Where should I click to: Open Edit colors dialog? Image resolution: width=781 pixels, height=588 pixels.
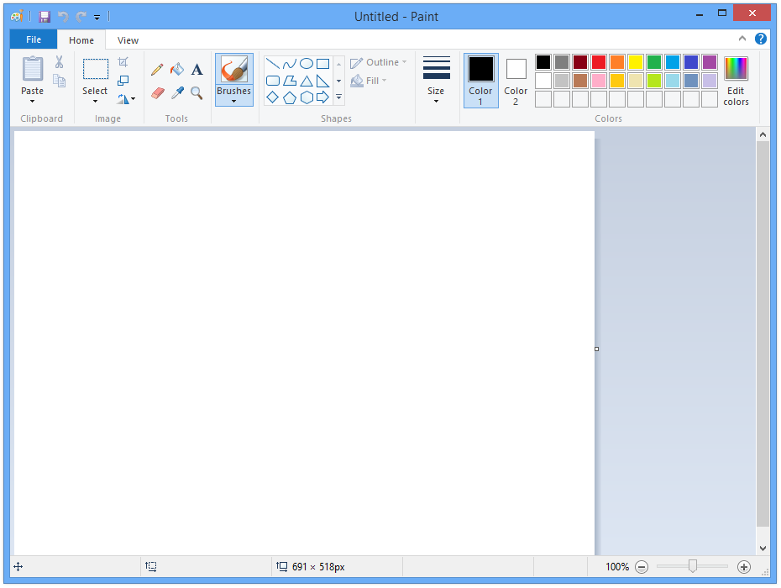736,81
